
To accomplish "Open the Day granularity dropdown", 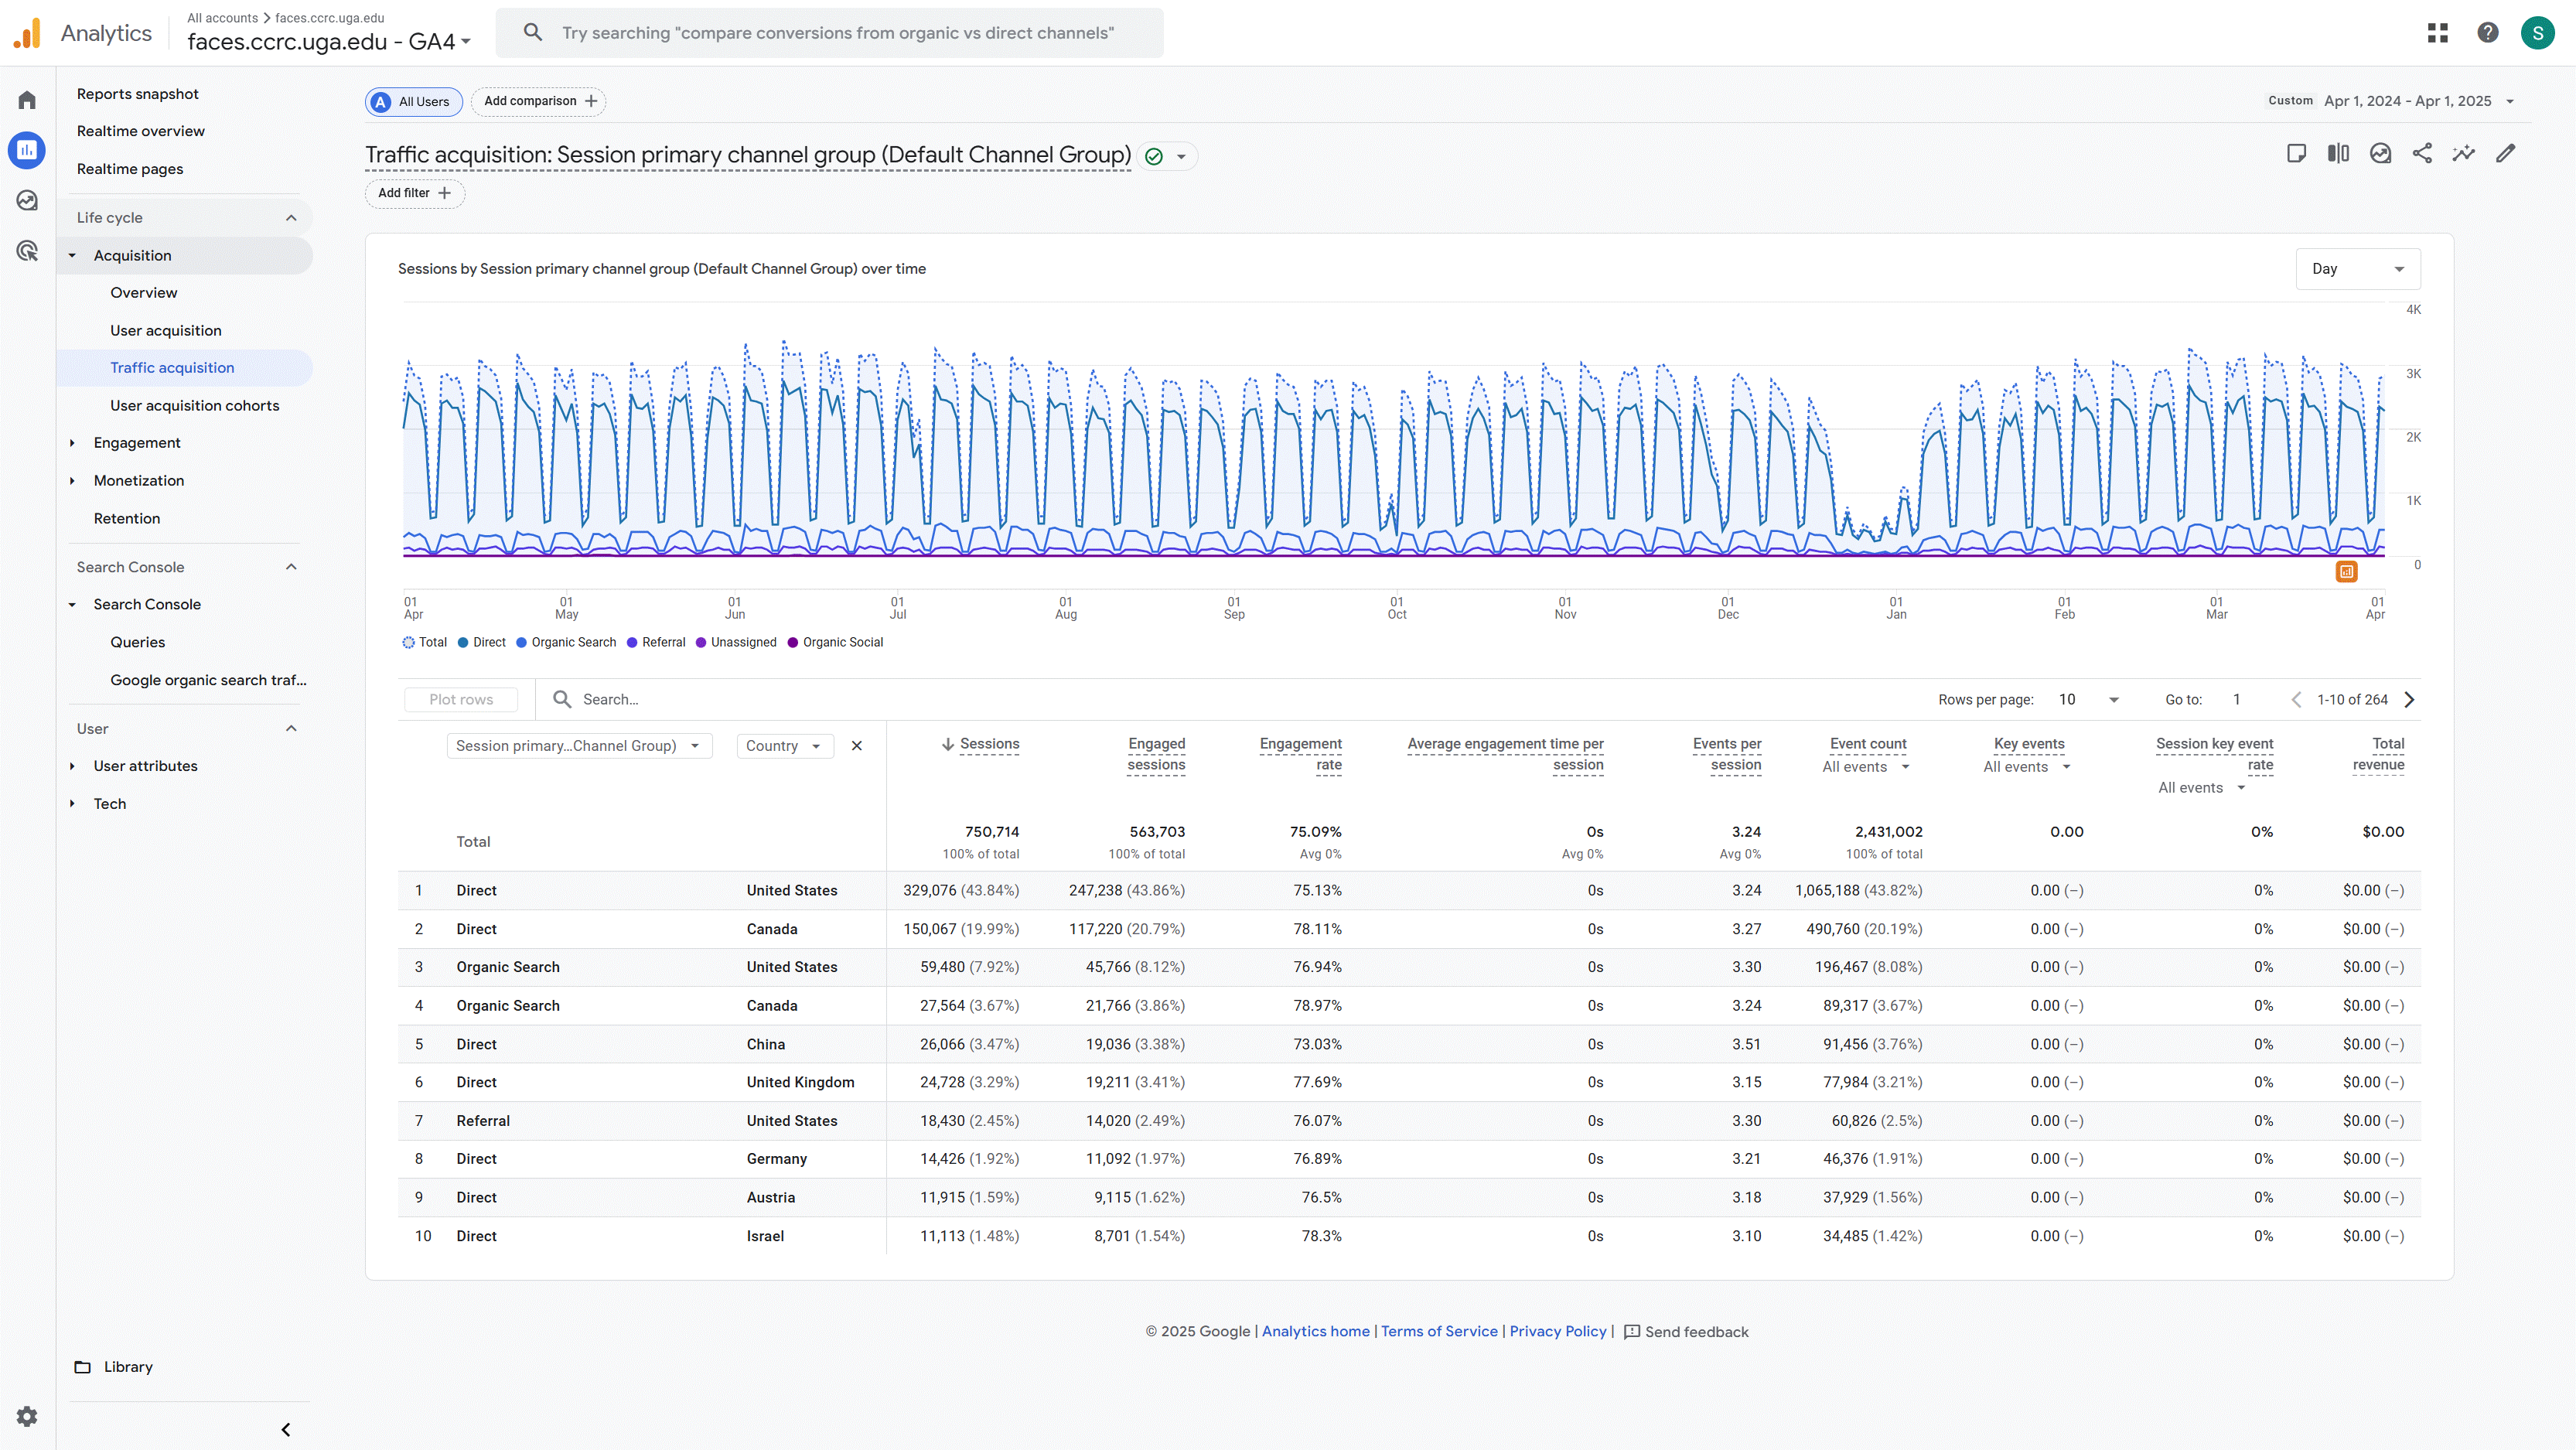I will coord(2357,269).
